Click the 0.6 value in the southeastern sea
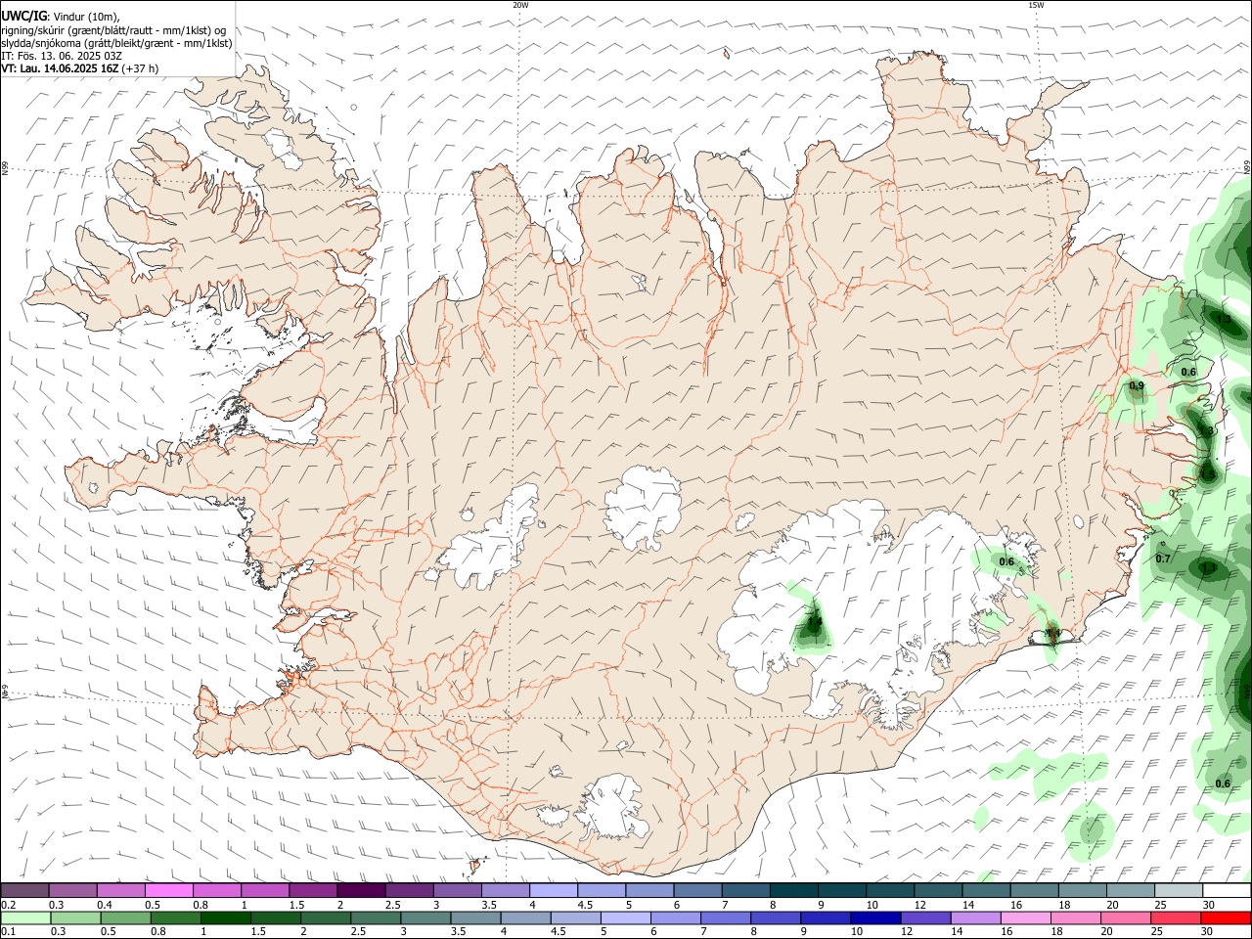The width and height of the screenshot is (1252, 939). [x=1223, y=783]
